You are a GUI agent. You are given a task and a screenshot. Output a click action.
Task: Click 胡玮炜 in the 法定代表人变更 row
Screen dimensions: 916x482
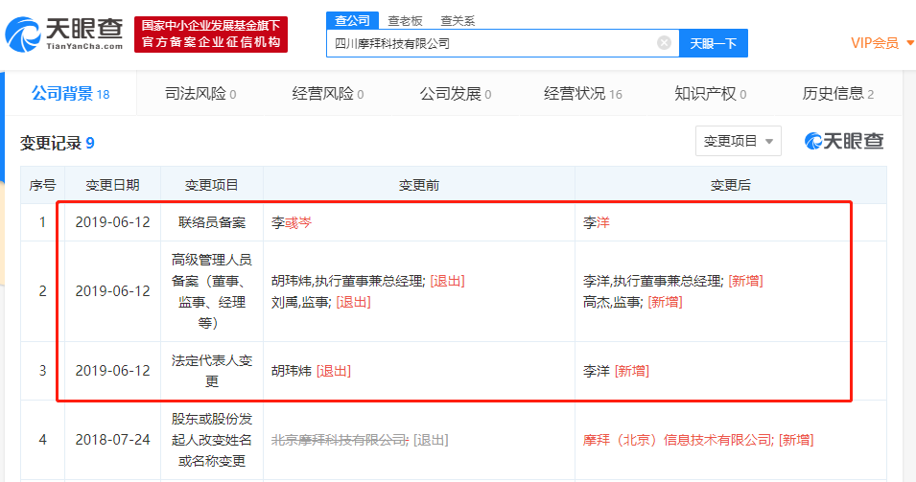click(292, 371)
